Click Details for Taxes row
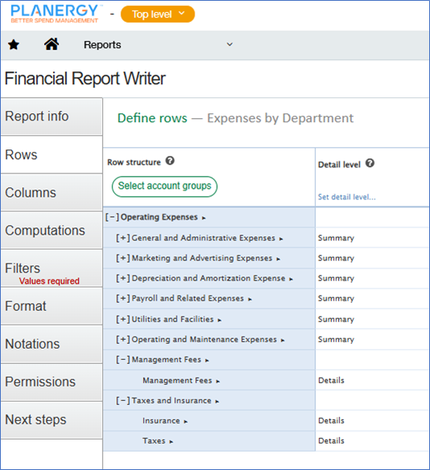The height and width of the screenshot is (470, 430). click(x=331, y=440)
